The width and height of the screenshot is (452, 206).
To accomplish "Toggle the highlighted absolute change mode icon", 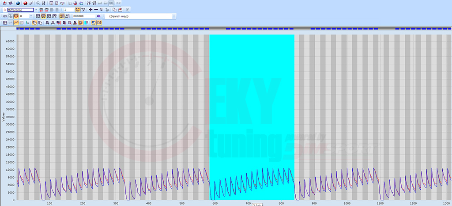I will 78,10.
